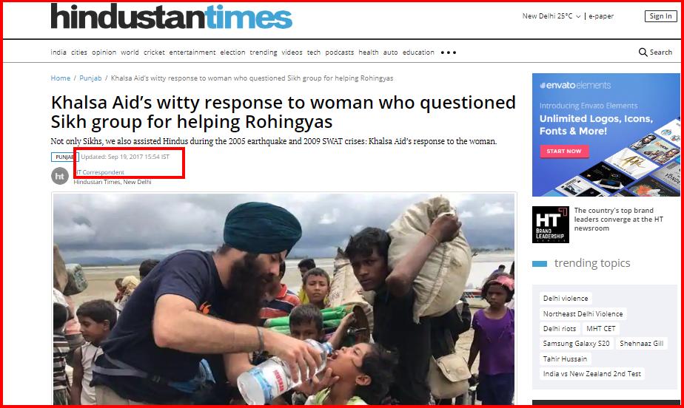Open the HT Brand Leadership thumbnail
The image size is (684, 408).
[x=551, y=224]
